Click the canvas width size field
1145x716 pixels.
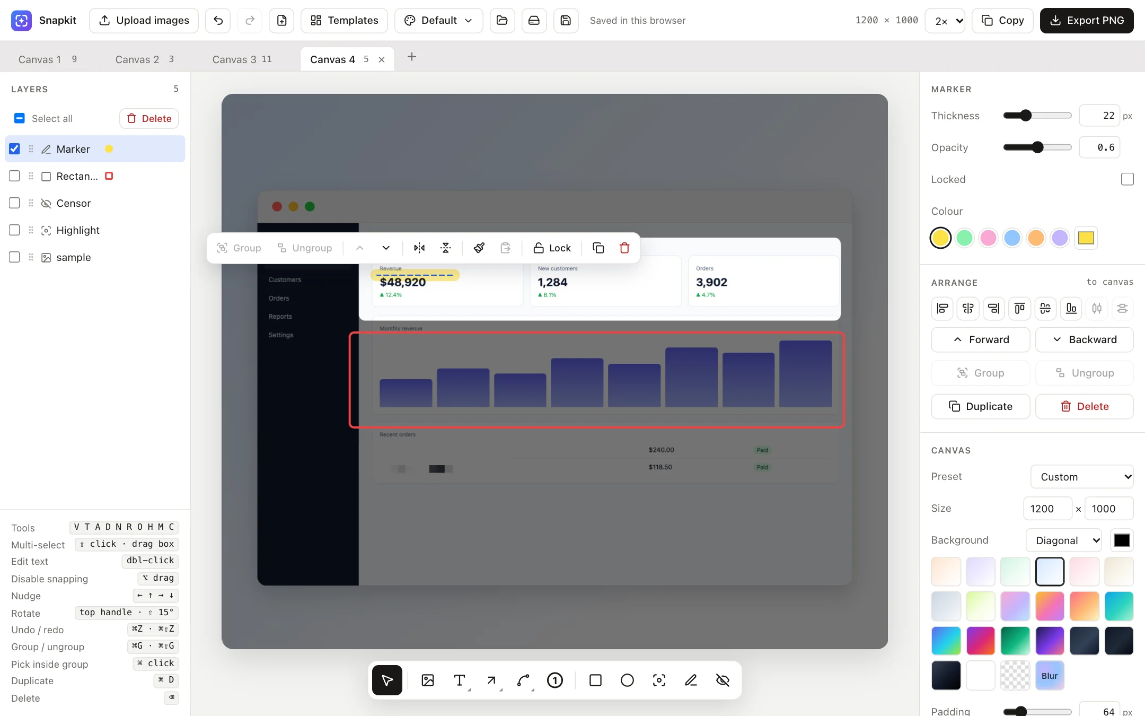pos(1047,509)
